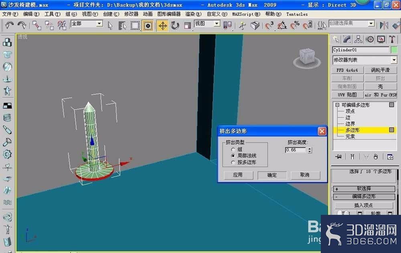The image size is (401, 253).
Task: Open the Select by Name tool
Action: [122, 26]
